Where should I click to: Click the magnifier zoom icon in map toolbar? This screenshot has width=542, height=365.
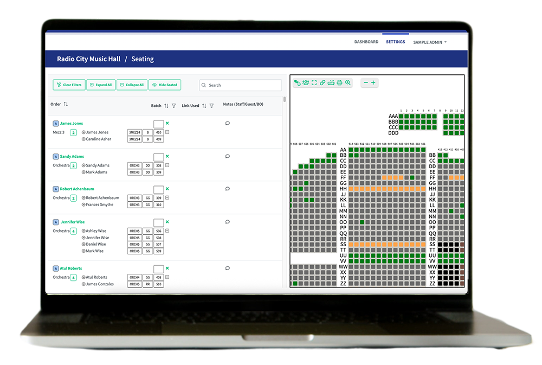(x=348, y=83)
